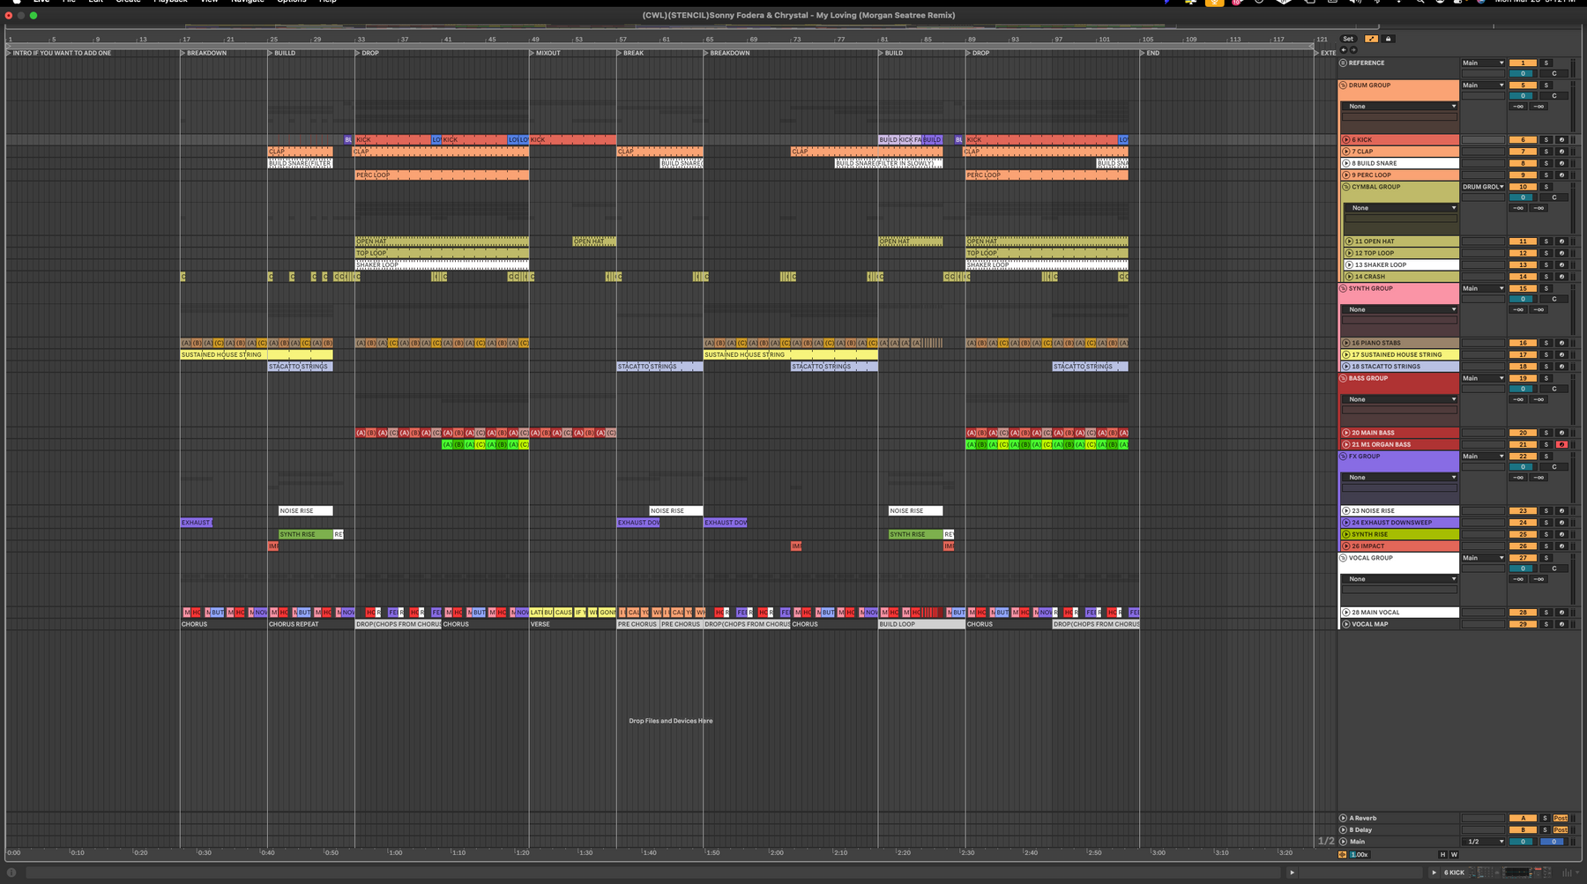The image size is (1587, 884).
Task: Click the H height button
Action: pos(1442,855)
